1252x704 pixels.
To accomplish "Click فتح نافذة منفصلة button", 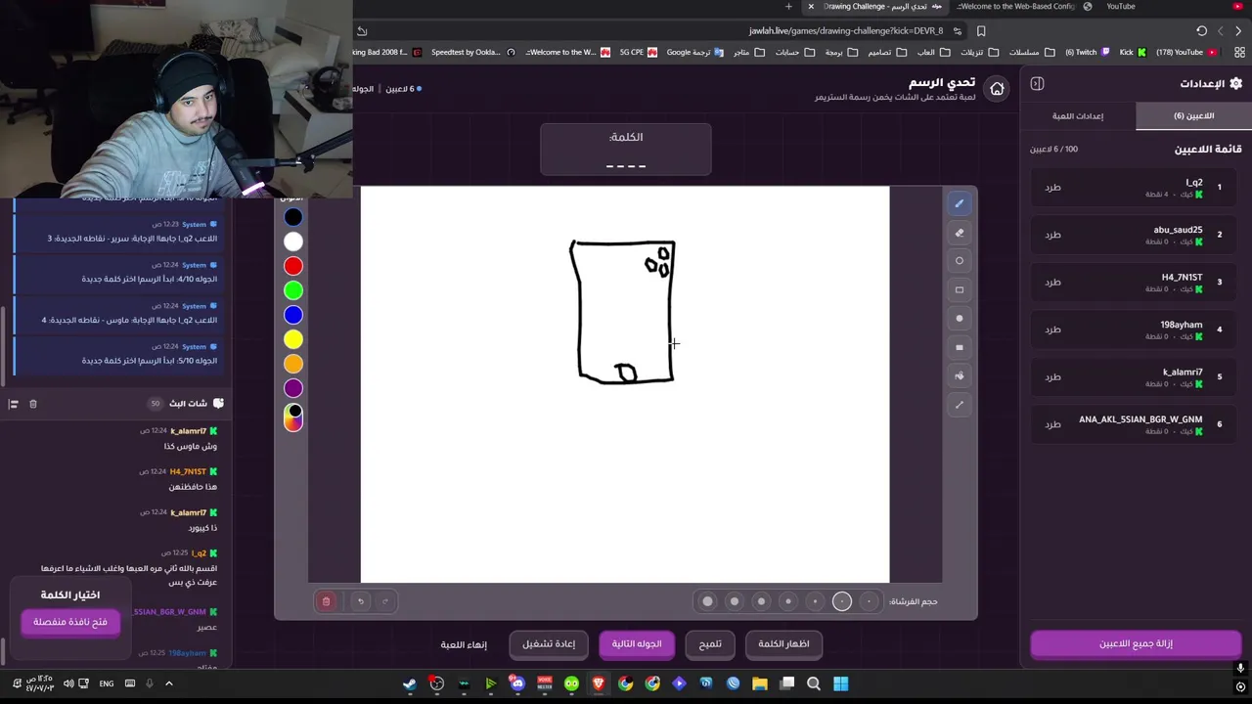I will (70, 622).
